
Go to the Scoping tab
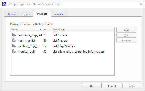pos(59,14)
